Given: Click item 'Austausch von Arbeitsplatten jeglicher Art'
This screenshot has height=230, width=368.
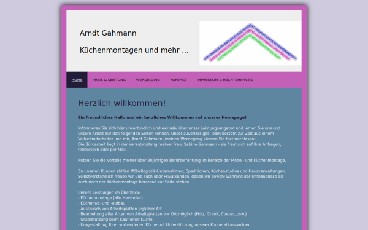Looking at the screenshot, I should [120, 209].
